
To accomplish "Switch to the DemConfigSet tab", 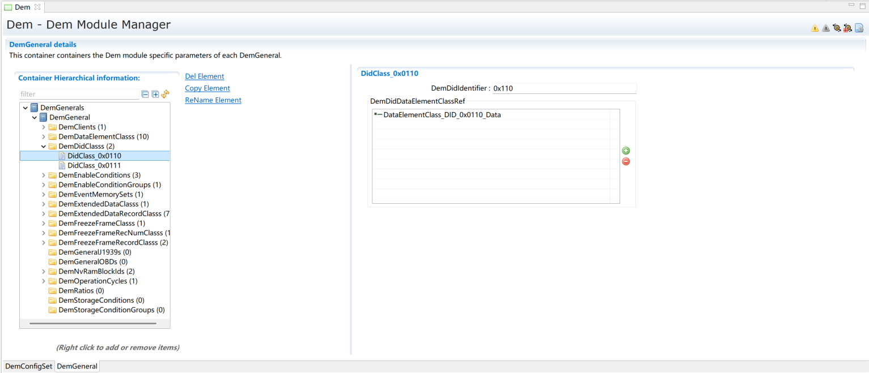I will (x=28, y=366).
